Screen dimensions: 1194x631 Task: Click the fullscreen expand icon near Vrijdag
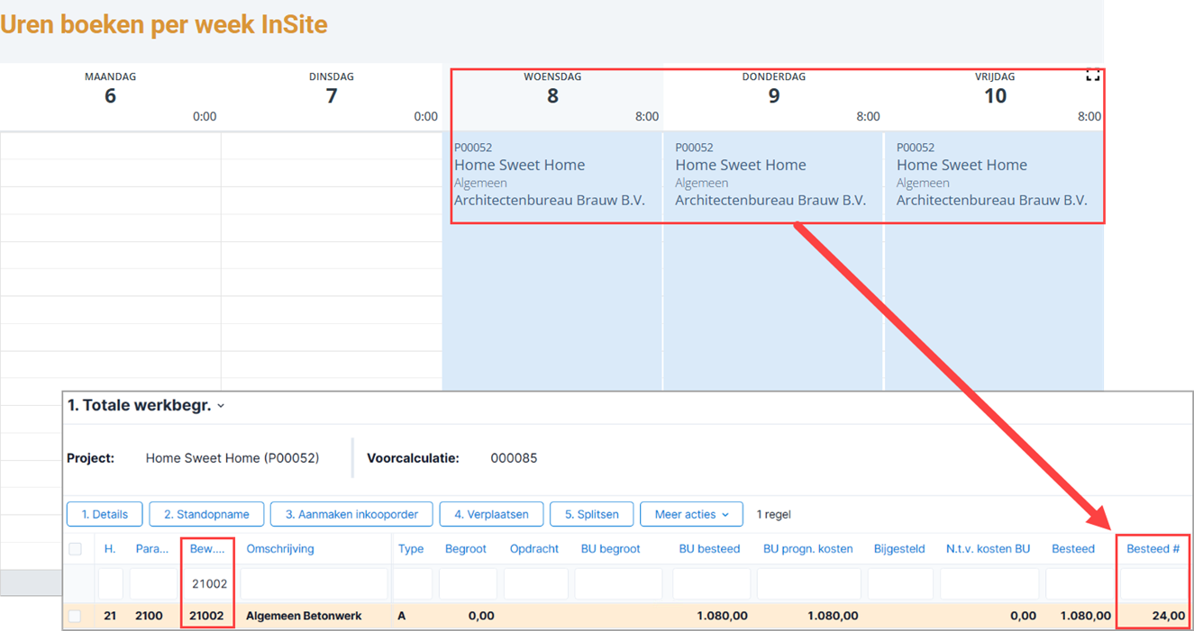1092,77
